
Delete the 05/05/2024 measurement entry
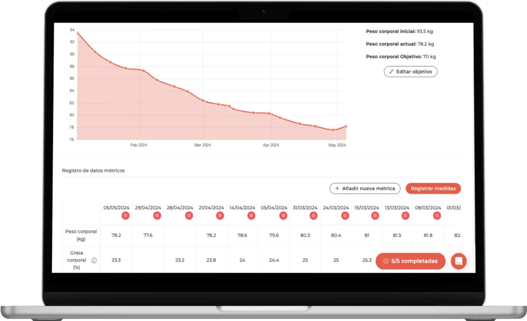tap(126, 216)
